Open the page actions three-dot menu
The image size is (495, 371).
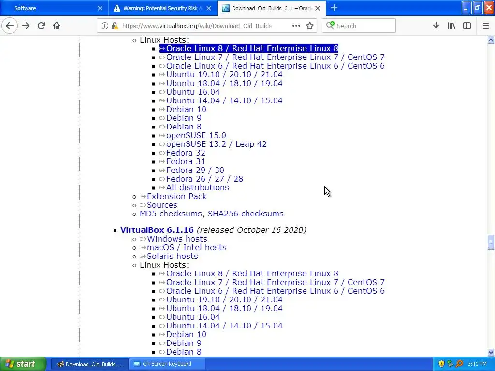pos(296,26)
